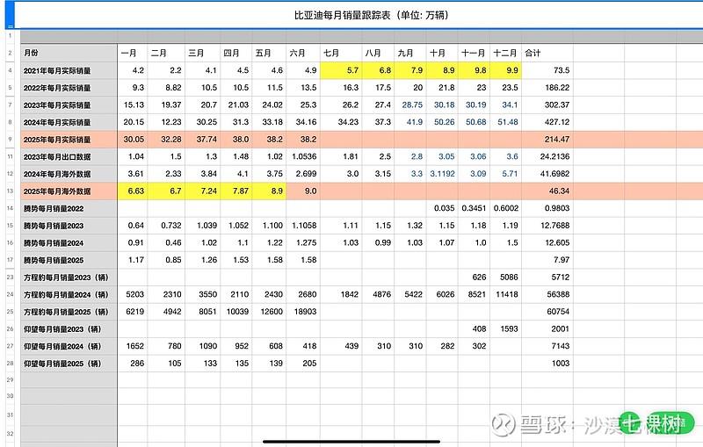
Task: Select the 2024年每月海外数据 row label
Action: 69,174
